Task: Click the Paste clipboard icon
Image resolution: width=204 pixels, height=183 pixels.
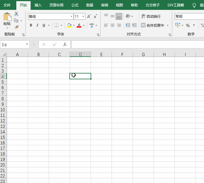Action: (7, 17)
